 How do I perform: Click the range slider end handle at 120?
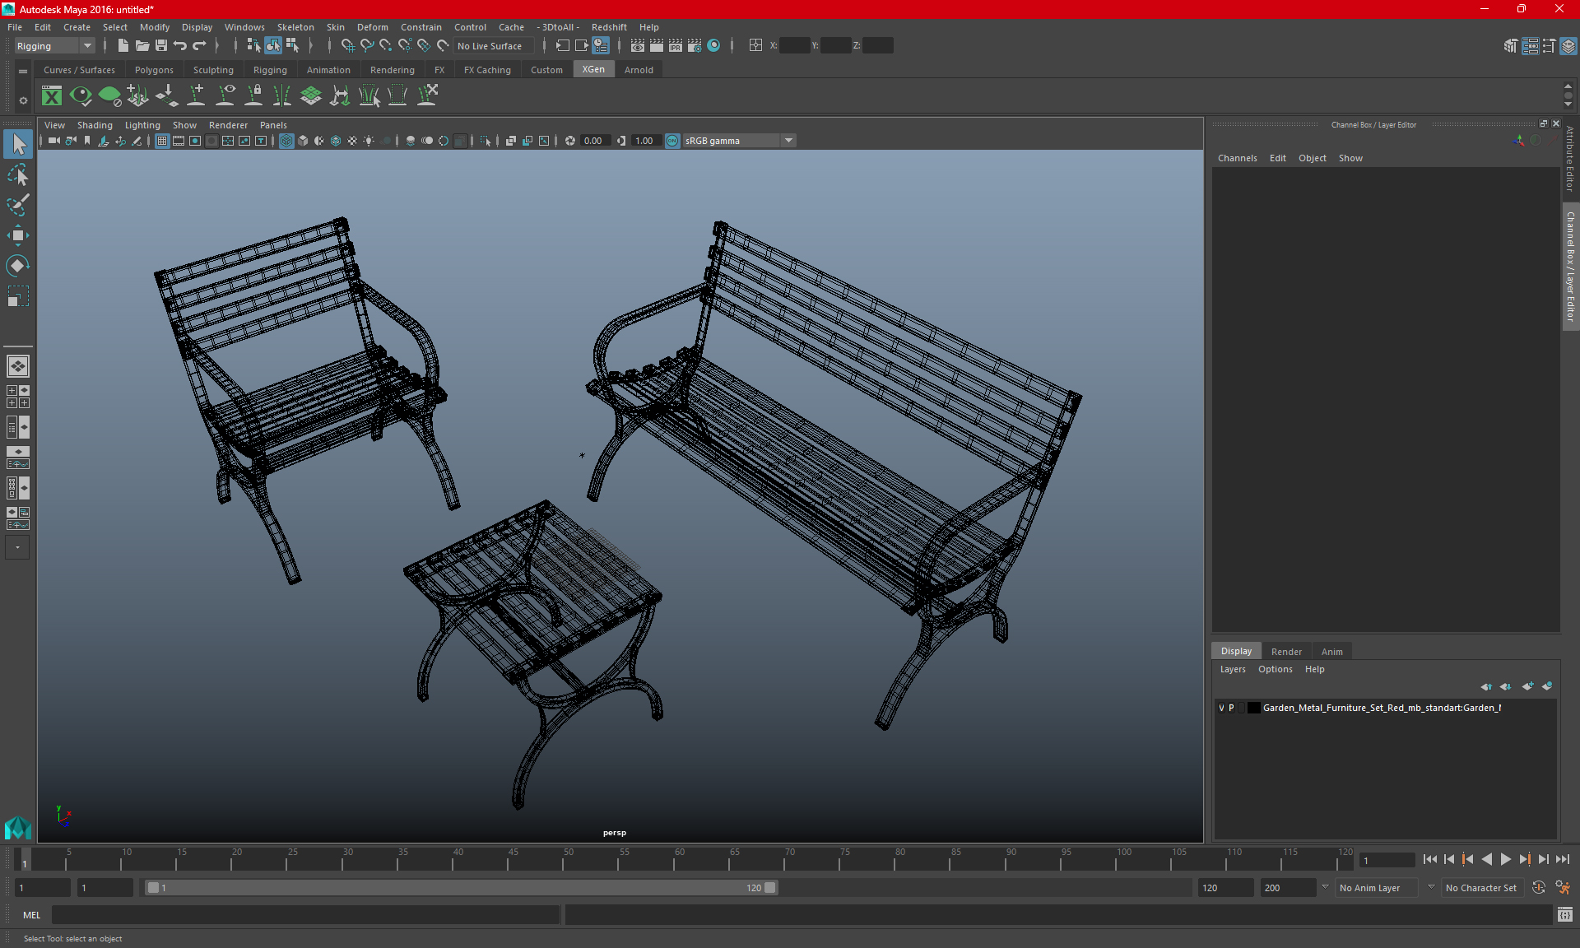point(769,888)
